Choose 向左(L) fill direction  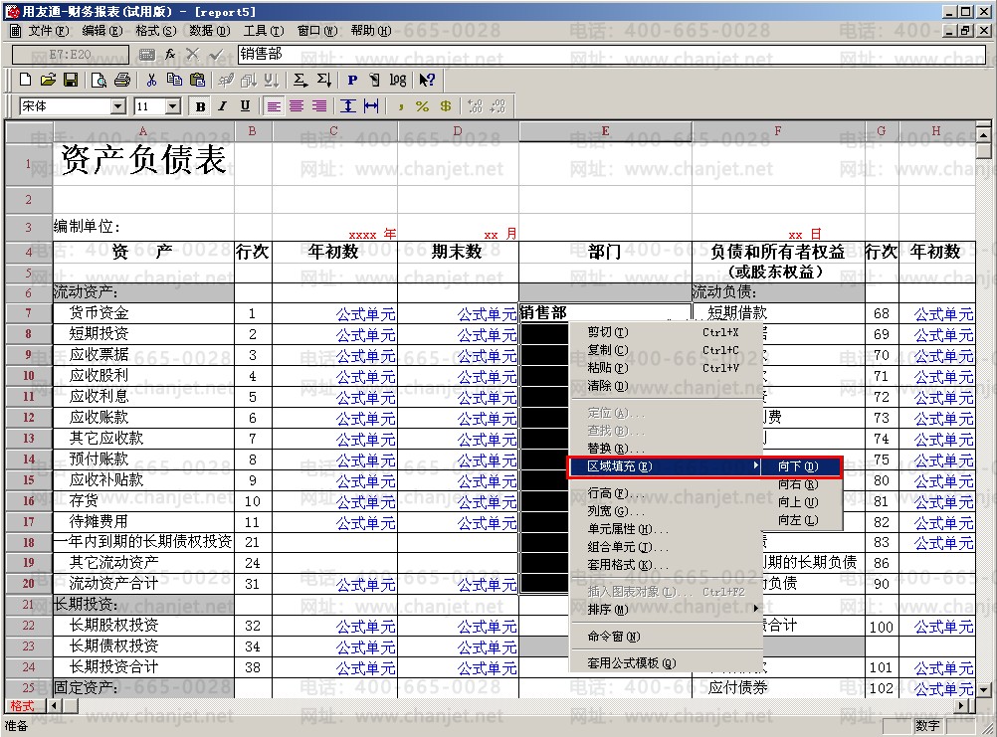[801, 520]
